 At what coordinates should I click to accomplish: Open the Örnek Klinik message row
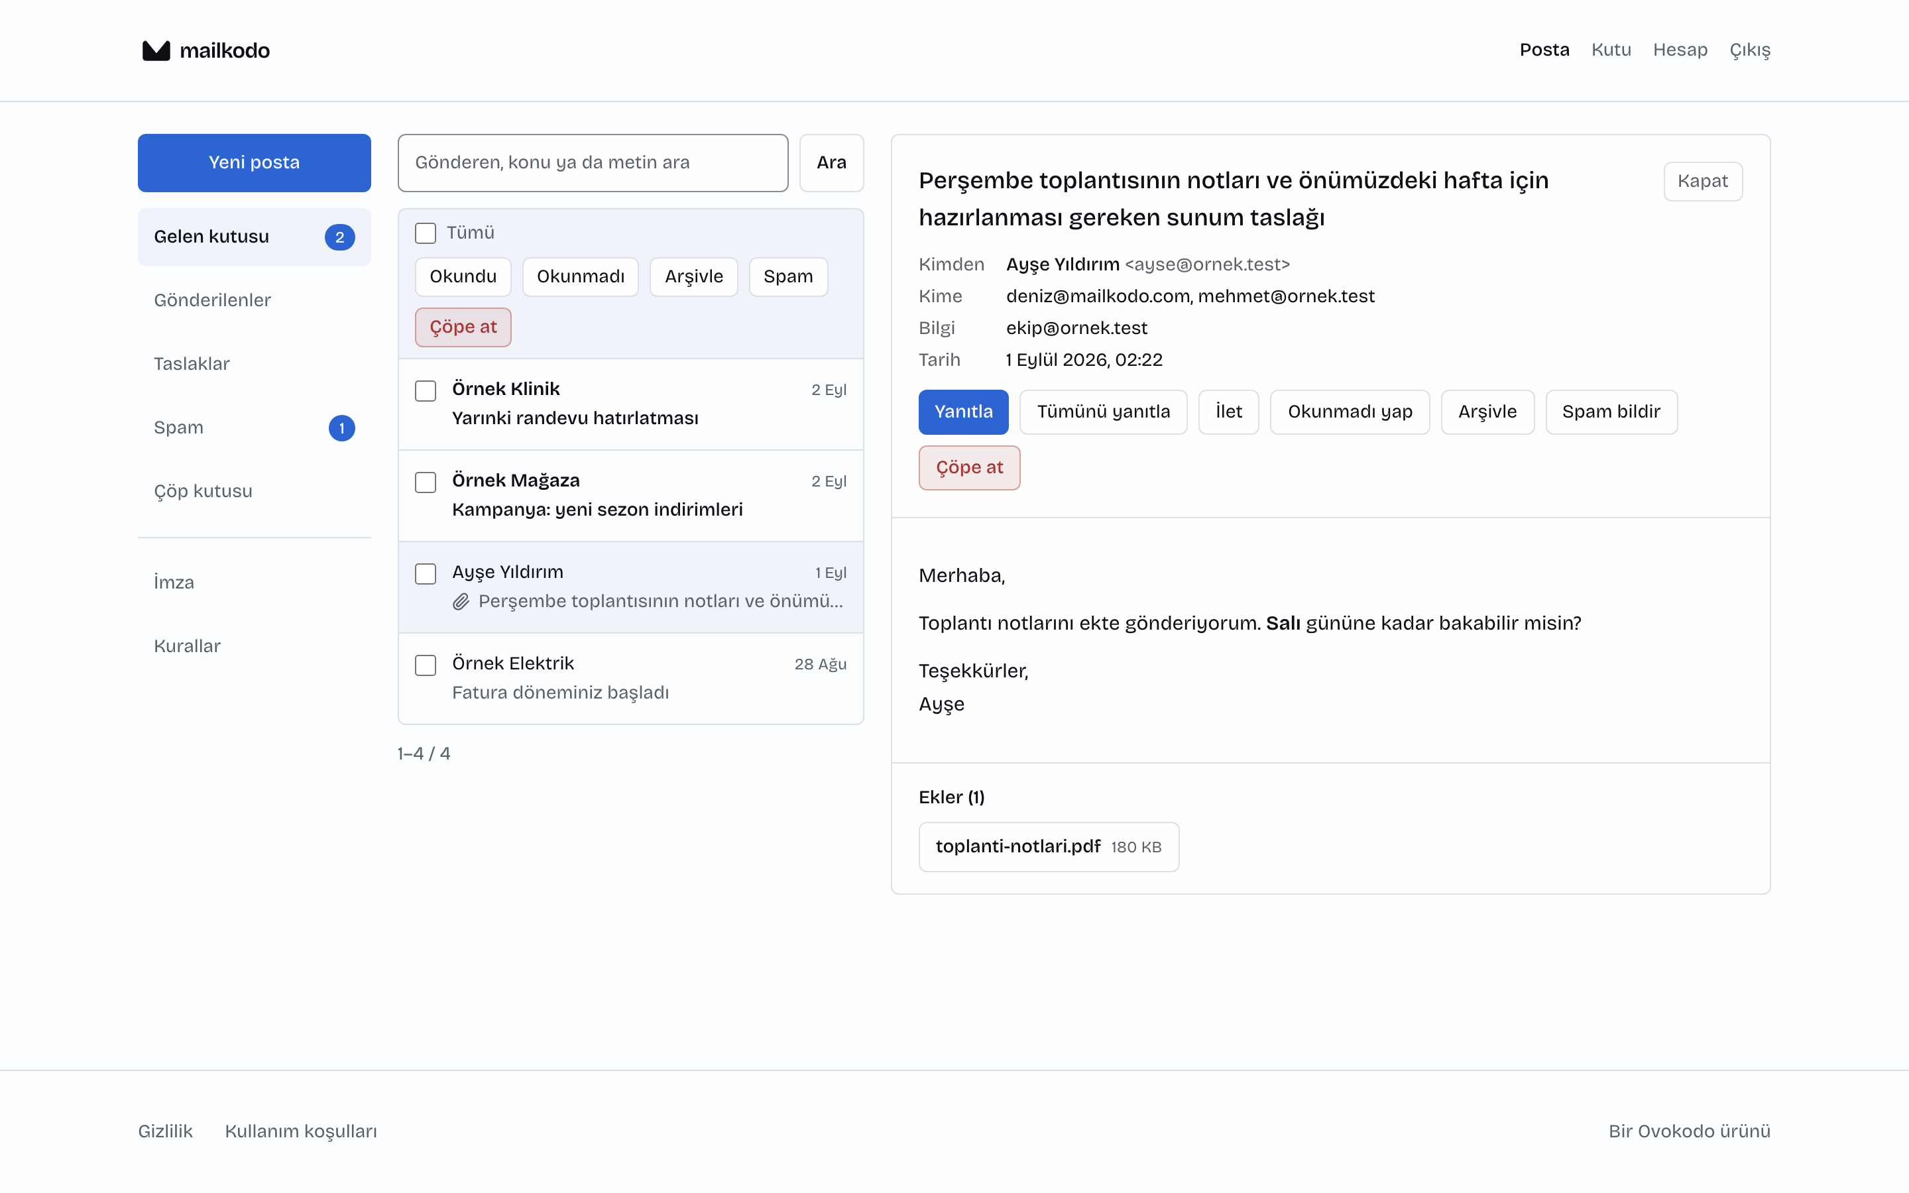pyautogui.click(x=631, y=405)
